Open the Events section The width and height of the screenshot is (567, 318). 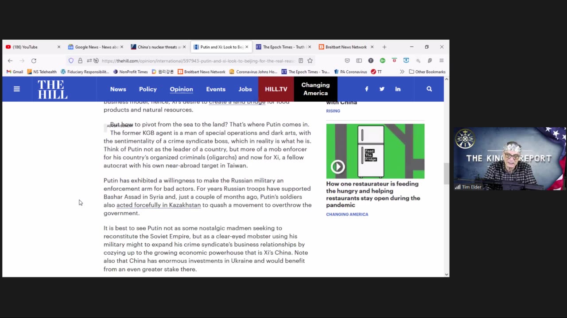click(x=216, y=89)
